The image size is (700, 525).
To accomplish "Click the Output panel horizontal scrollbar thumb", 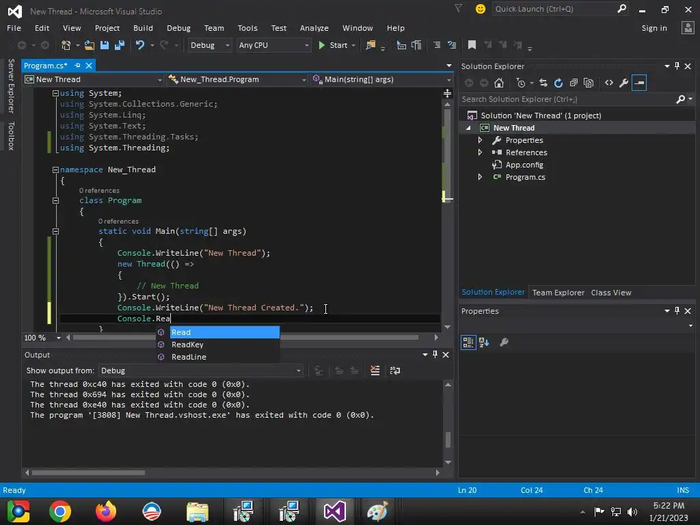I will (x=88, y=472).
